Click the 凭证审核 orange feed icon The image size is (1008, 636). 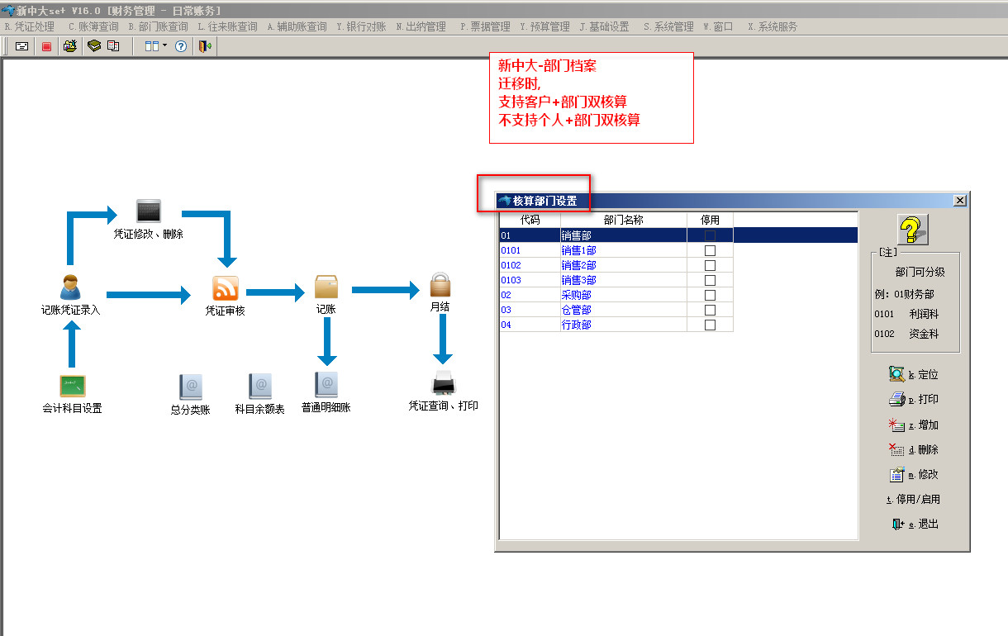225,288
